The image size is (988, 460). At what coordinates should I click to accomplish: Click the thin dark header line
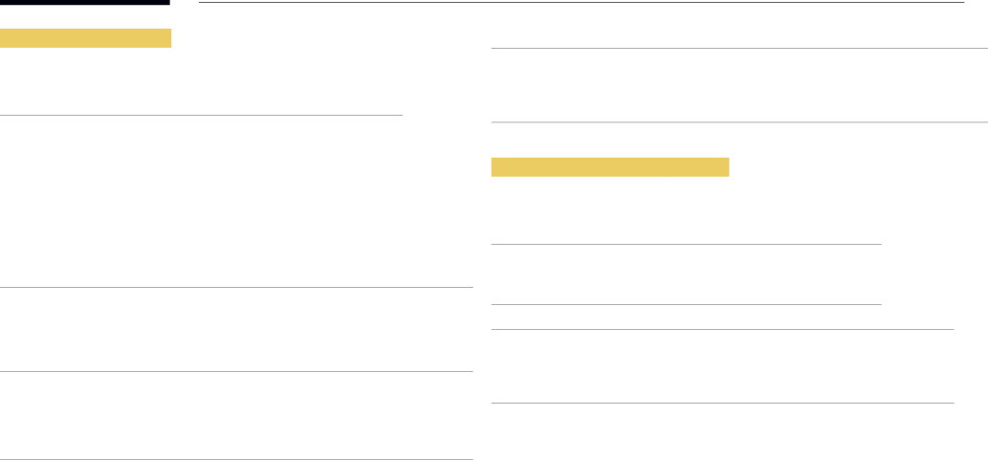(581, 3)
